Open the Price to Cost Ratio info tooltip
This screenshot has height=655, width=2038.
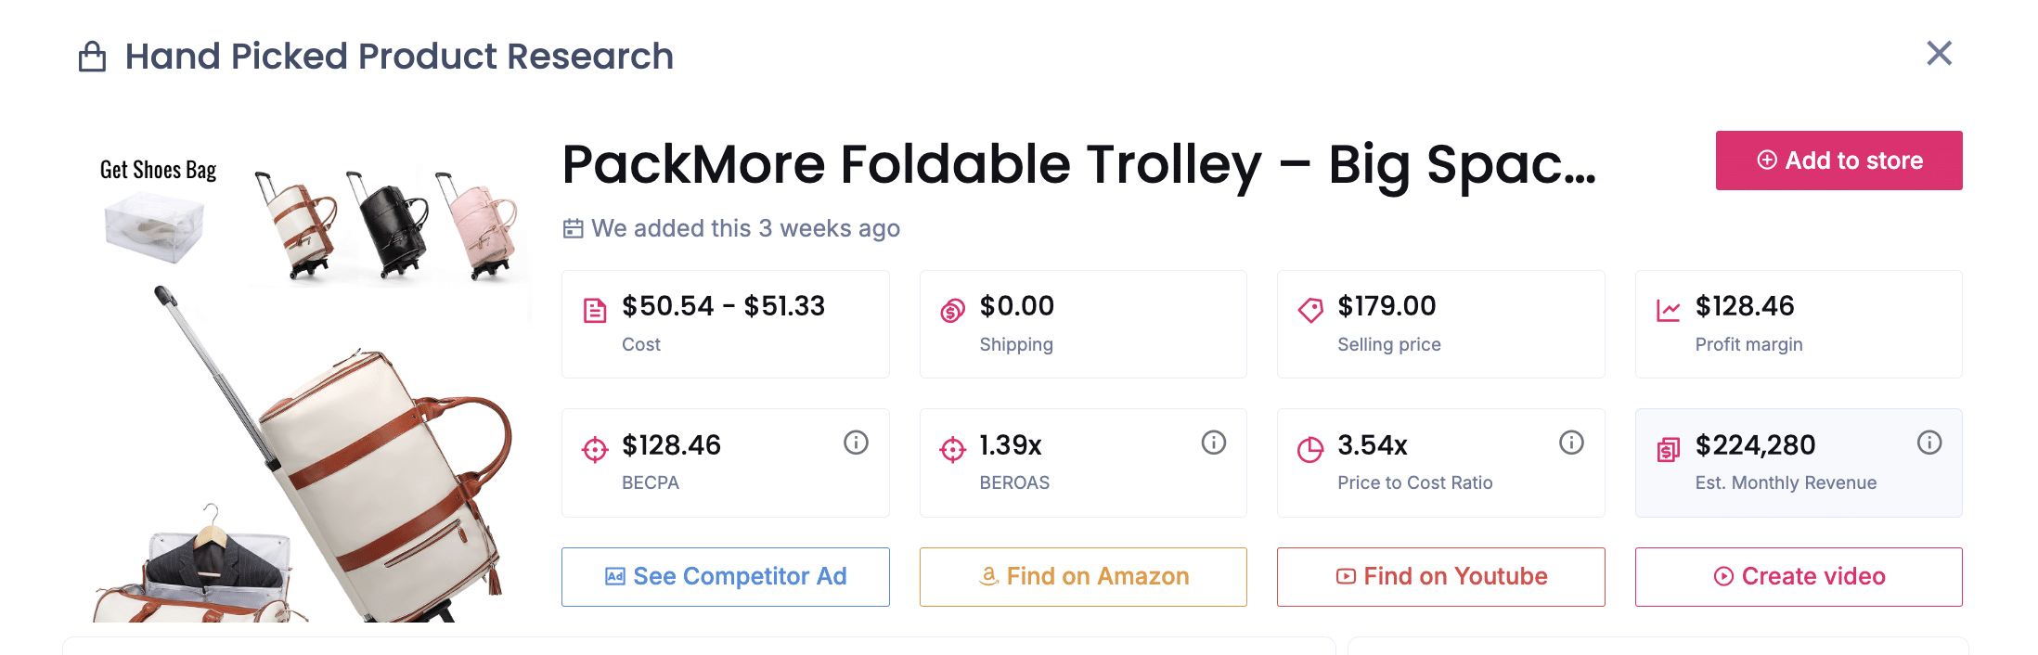(x=1571, y=443)
